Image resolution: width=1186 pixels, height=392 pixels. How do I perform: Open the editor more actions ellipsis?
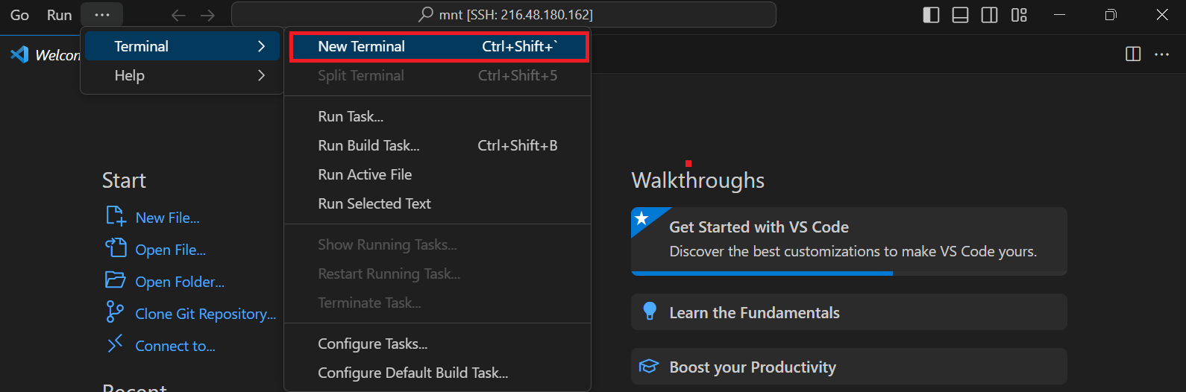[1161, 54]
